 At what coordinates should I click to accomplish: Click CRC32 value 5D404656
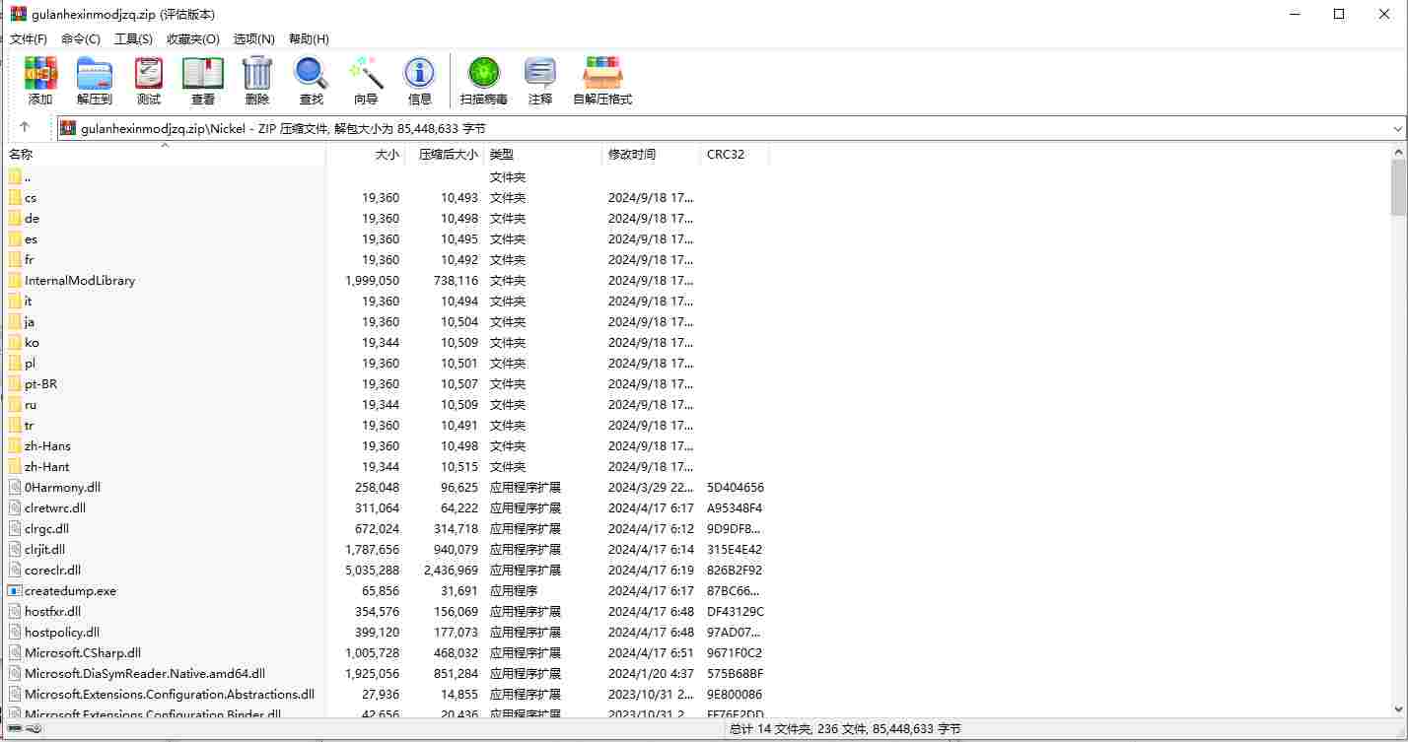click(736, 487)
